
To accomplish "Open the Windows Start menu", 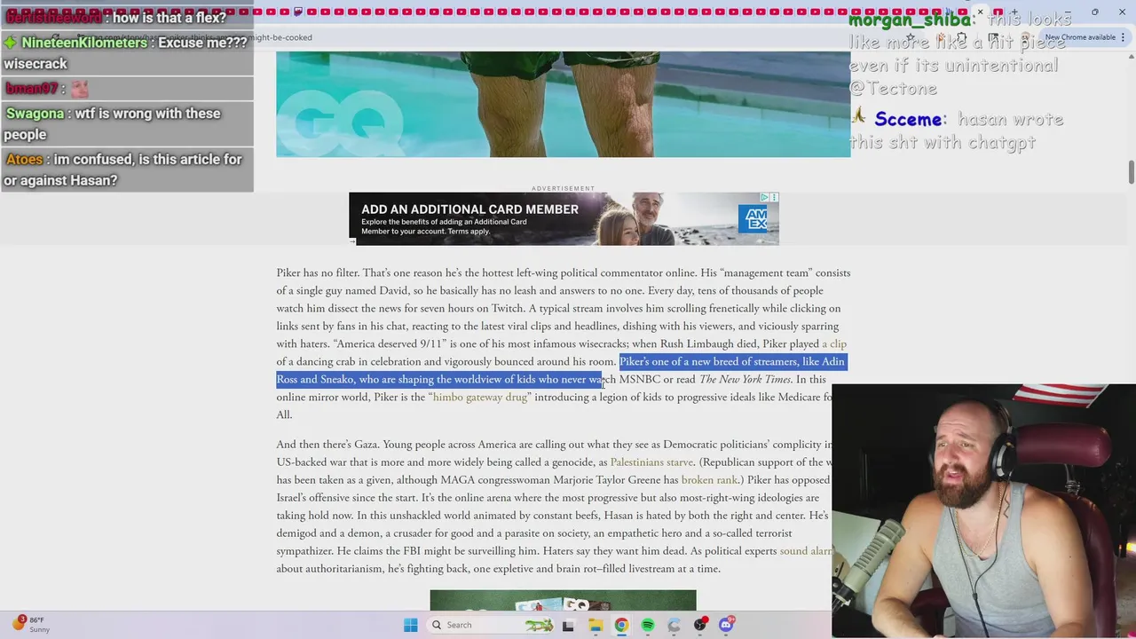I will coord(410,625).
